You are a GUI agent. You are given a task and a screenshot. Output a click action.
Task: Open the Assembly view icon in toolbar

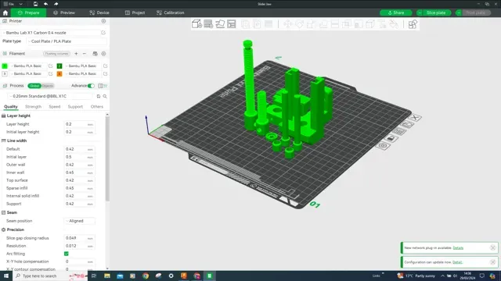413,24
